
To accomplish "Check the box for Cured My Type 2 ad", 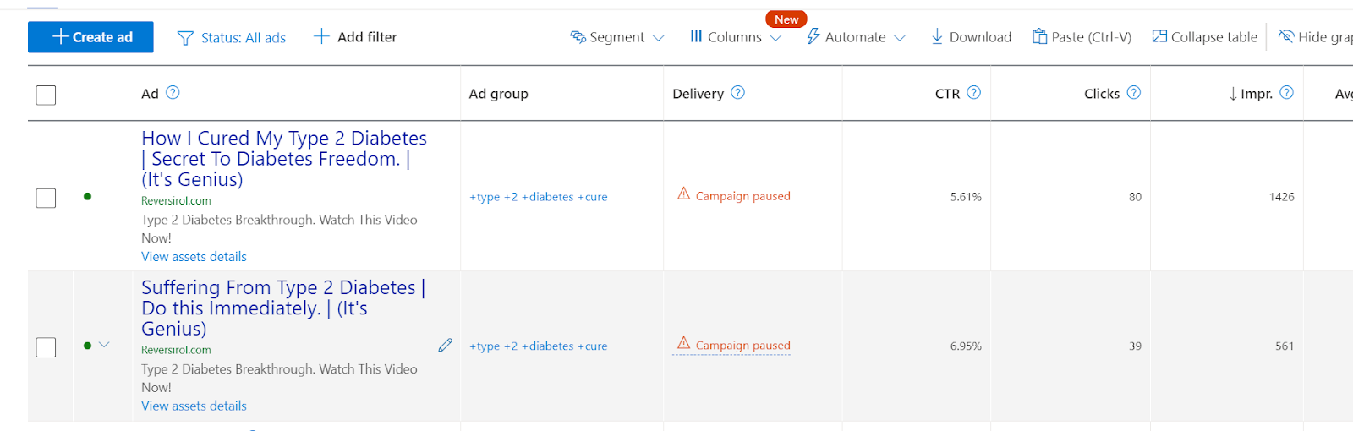I will (47, 198).
